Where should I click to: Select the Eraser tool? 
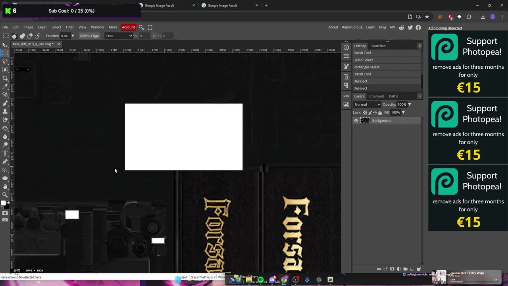[x=5, y=120]
